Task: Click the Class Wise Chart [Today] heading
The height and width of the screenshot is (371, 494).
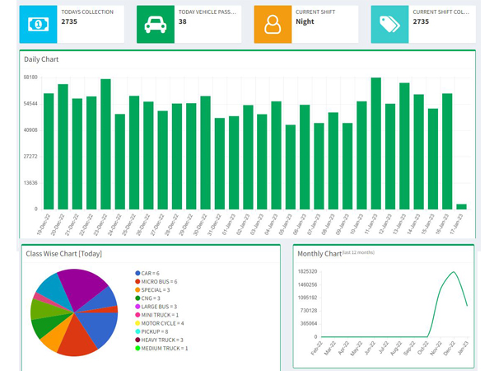Action: click(63, 253)
